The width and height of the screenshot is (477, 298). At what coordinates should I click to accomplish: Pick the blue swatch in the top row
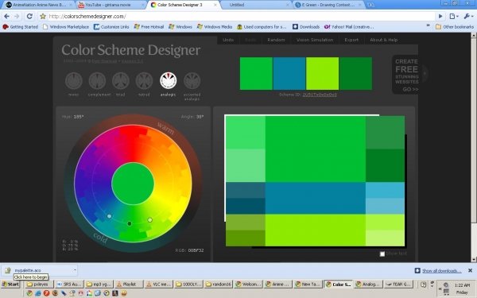289,74
